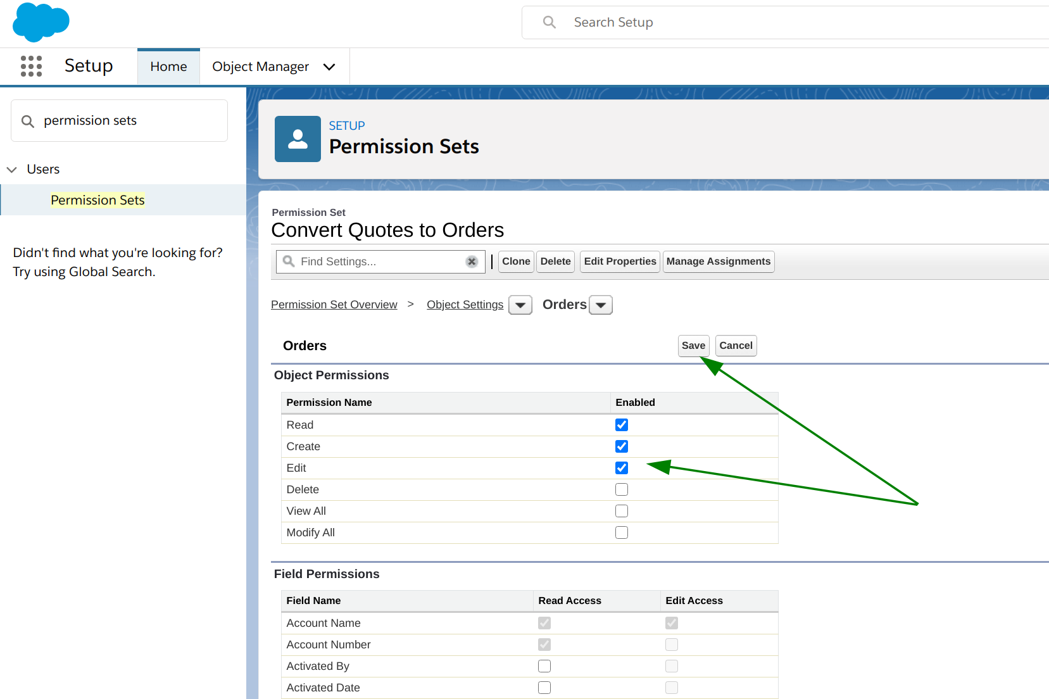Enable the Delete permission checkbox
Viewport: 1049px width, 699px height.
click(x=622, y=489)
